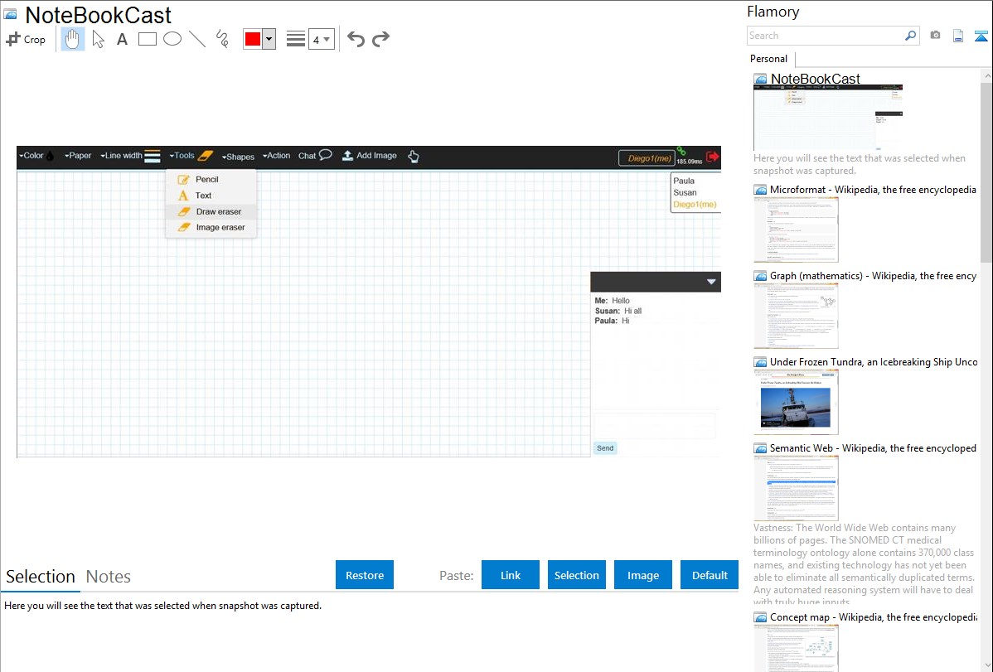This screenshot has width=993, height=672.
Task: Pick the straight line tool
Action: [197, 39]
